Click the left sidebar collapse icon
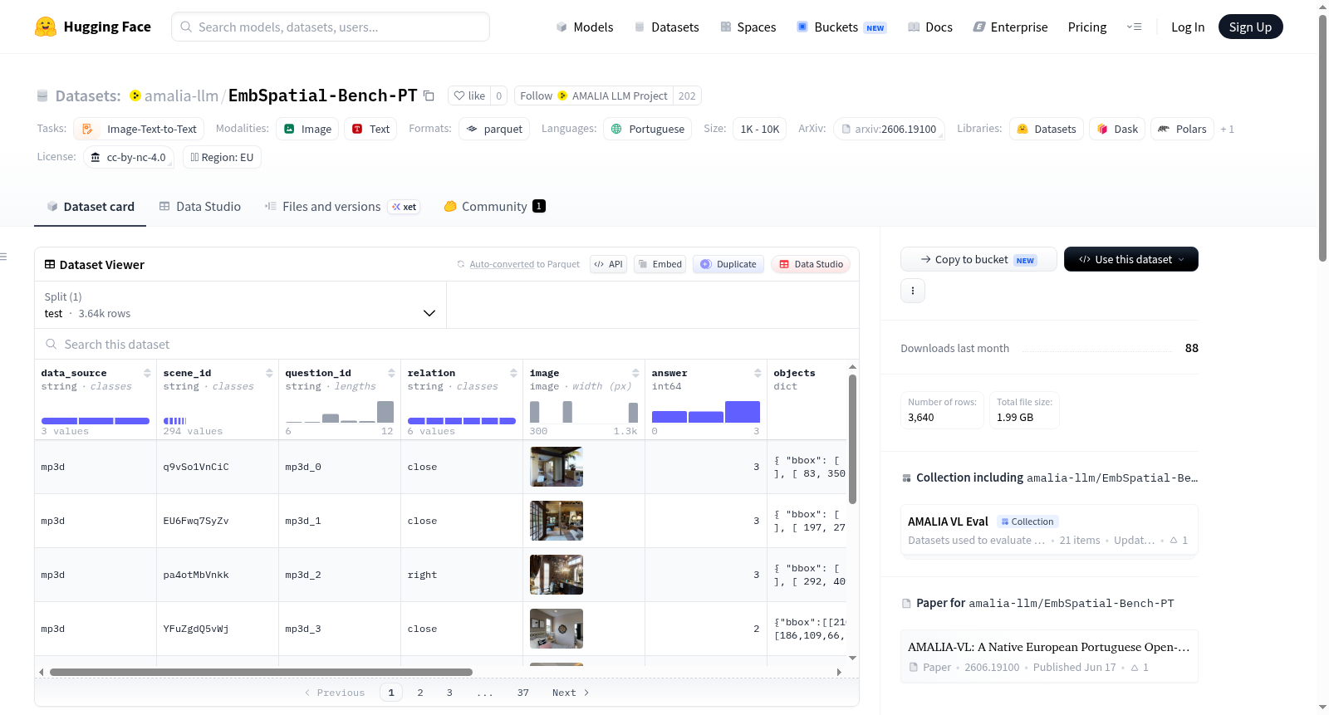Image resolution: width=1329 pixels, height=715 pixels. pyautogui.click(x=3, y=257)
